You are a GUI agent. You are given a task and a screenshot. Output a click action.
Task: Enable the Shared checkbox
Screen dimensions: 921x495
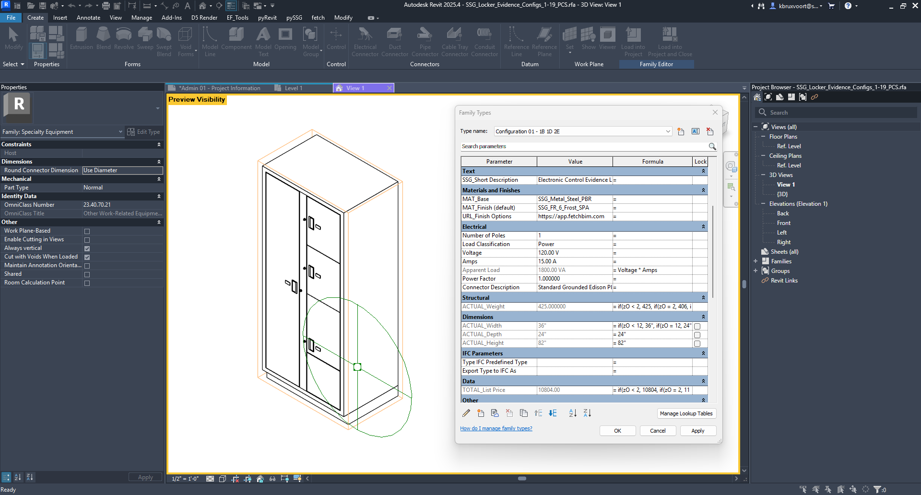(x=87, y=274)
